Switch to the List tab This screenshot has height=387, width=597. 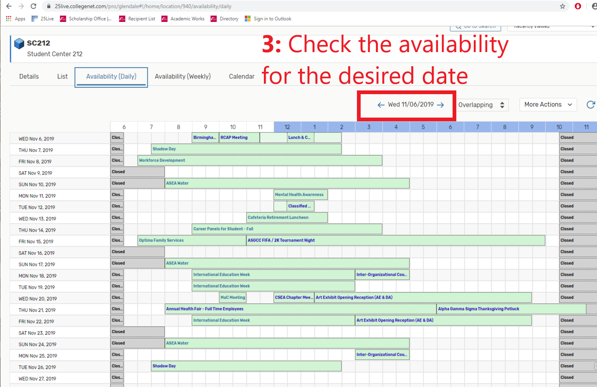(x=63, y=76)
